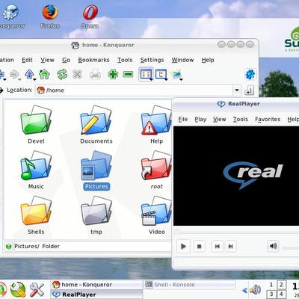Screen dimensions: 299x299
Task: Click Pictures/ Folder status bar text
Action: [x=37, y=247]
